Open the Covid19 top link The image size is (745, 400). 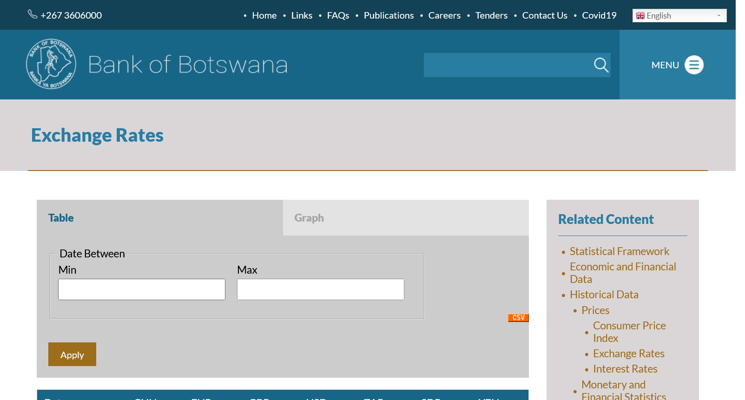point(599,15)
